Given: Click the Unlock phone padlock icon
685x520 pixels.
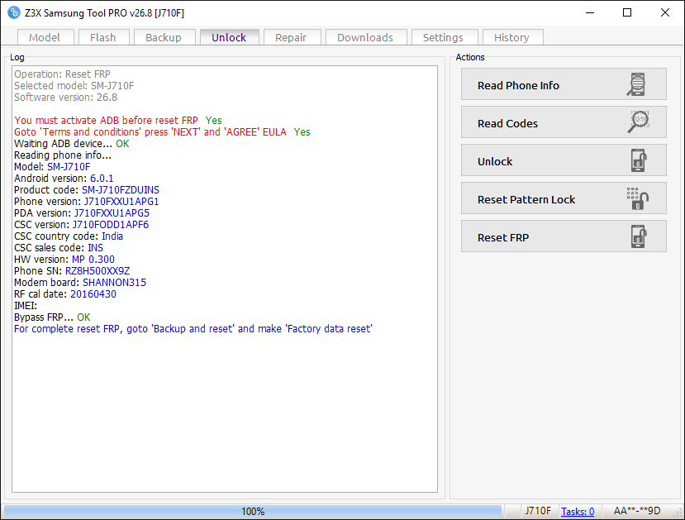Looking at the screenshot, I should [x=639, y=160].
